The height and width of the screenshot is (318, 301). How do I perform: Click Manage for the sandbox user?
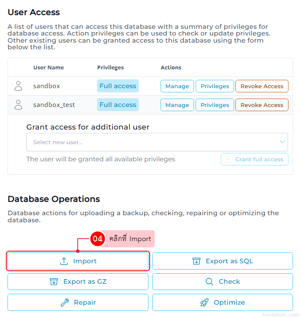pyautogui.click(x=177, y=86)
